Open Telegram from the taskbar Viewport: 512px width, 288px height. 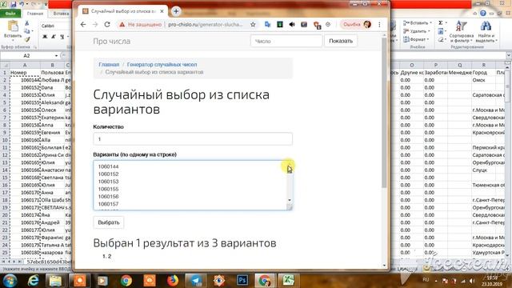pos(196,281)
